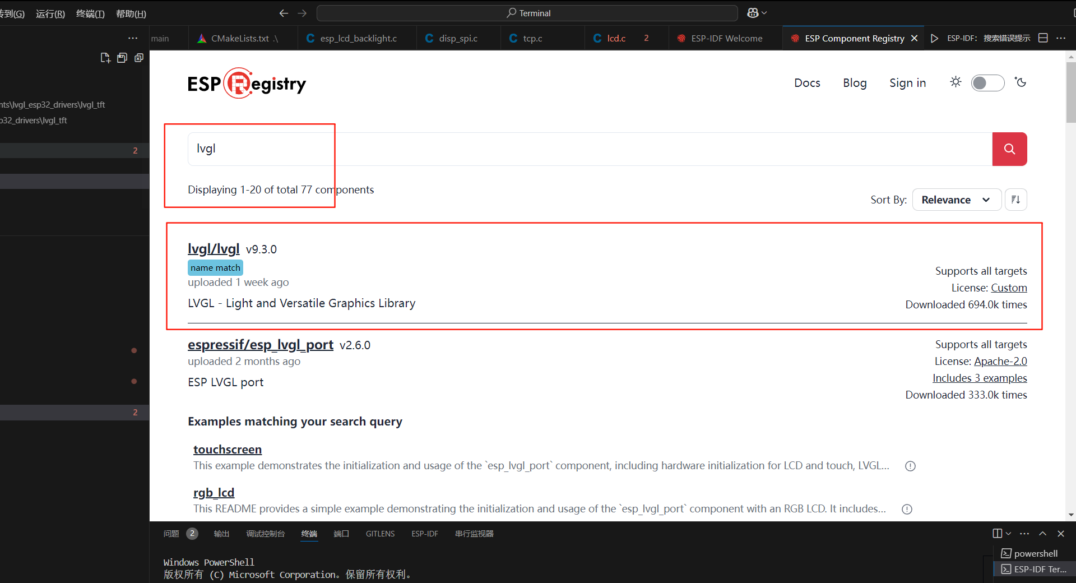Click the moon dark-mode icon
The width and height of the screenshot is (1076, 583).
(1021, 82)
